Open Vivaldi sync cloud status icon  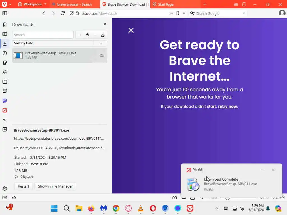pos(14,198)
